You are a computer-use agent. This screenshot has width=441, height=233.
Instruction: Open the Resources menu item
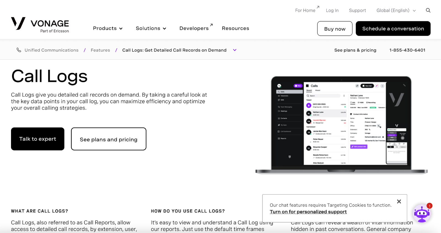pos(235,28)
